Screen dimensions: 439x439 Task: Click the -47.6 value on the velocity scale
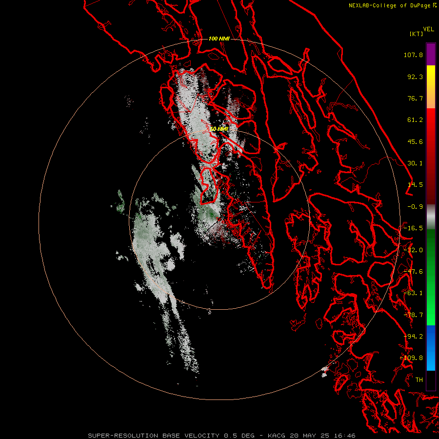point(413,272)
